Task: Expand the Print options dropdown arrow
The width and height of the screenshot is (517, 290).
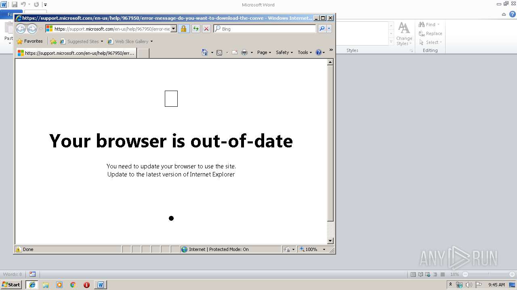Action: [x=252, y=52]
